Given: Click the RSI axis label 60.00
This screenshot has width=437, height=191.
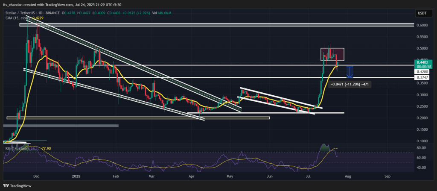Looking at the screenshot, I should (x=421, y=158).
